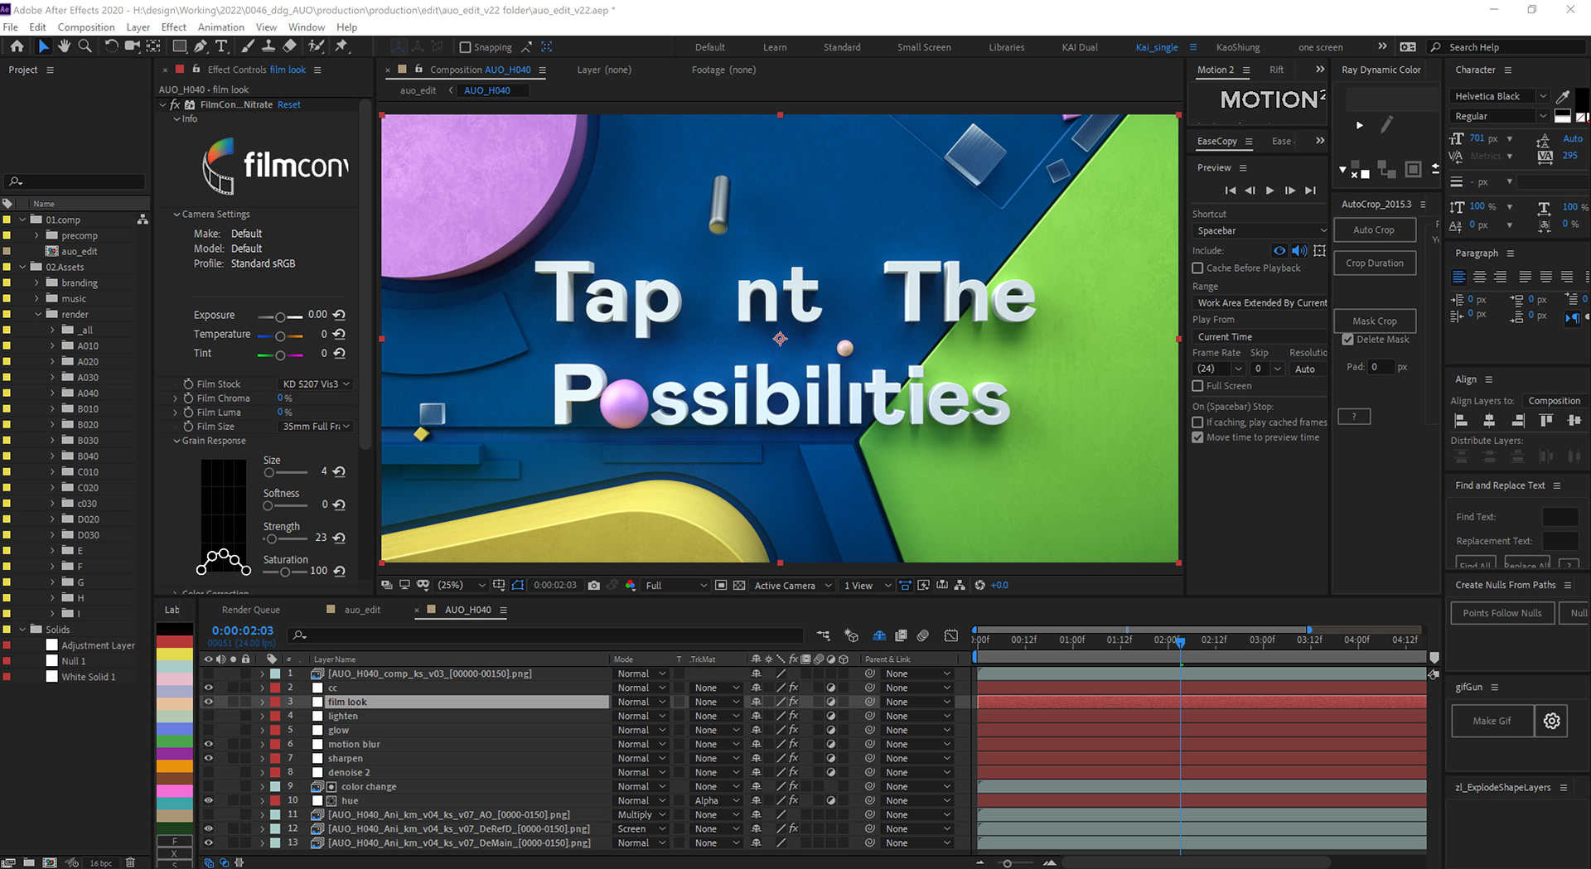
Task: Open the Animation menu
Action: [220, 27]
